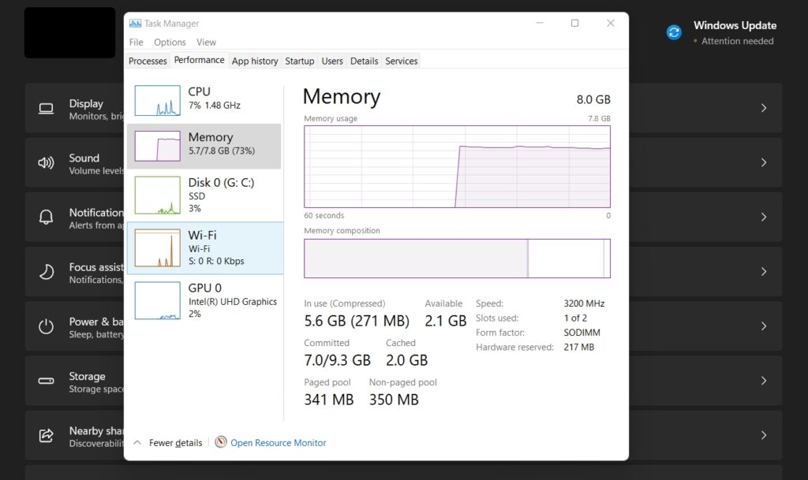Open the Startup tab
808x480 pixels.
299,60
